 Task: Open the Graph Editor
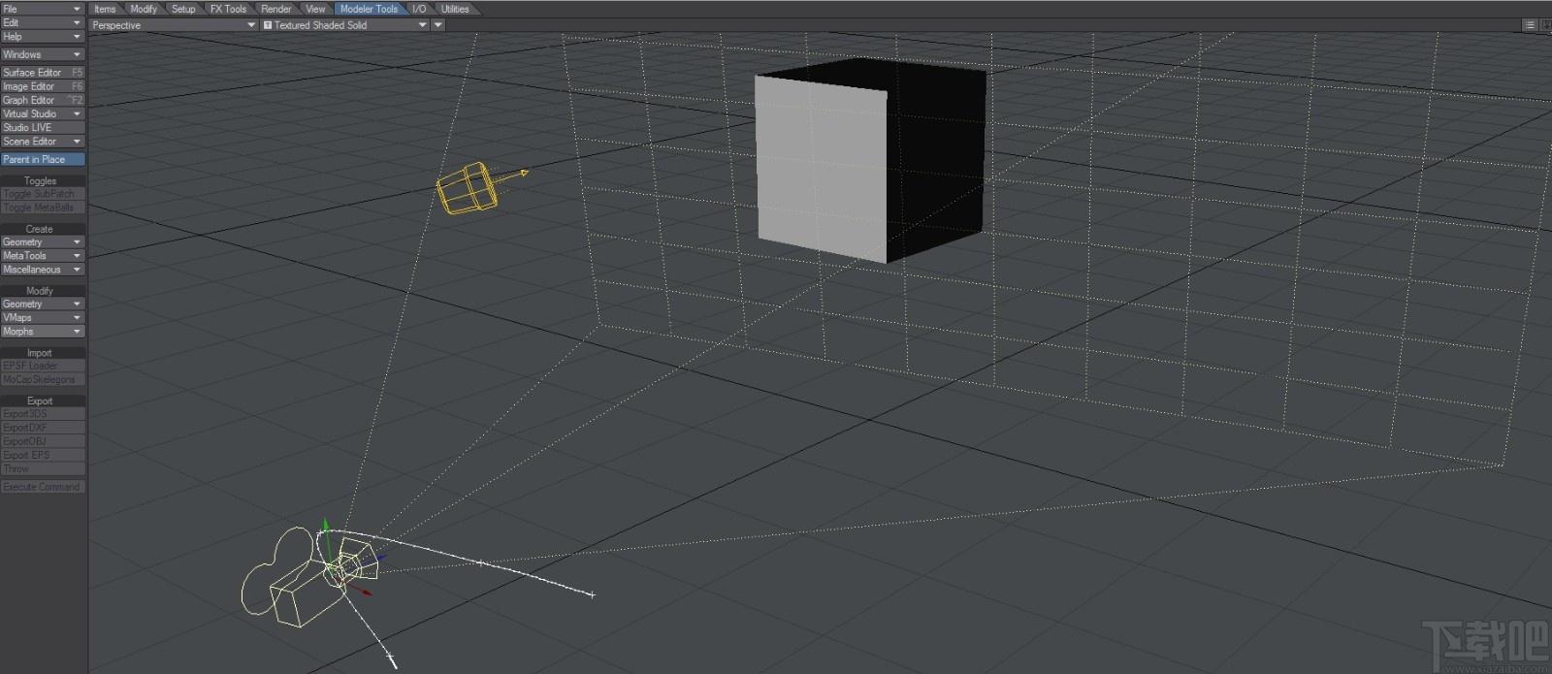pyautogui.click(x=43, y=100)
